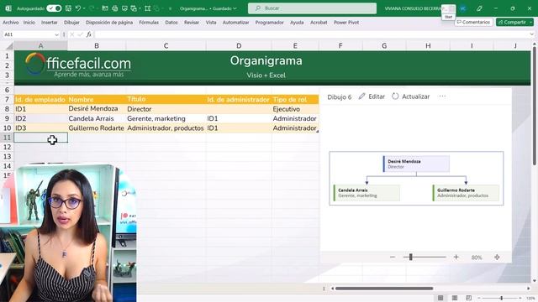Click the Desiré Mendoza Director shape
Viewport: 538px width, 302px height.
(416, 164)
